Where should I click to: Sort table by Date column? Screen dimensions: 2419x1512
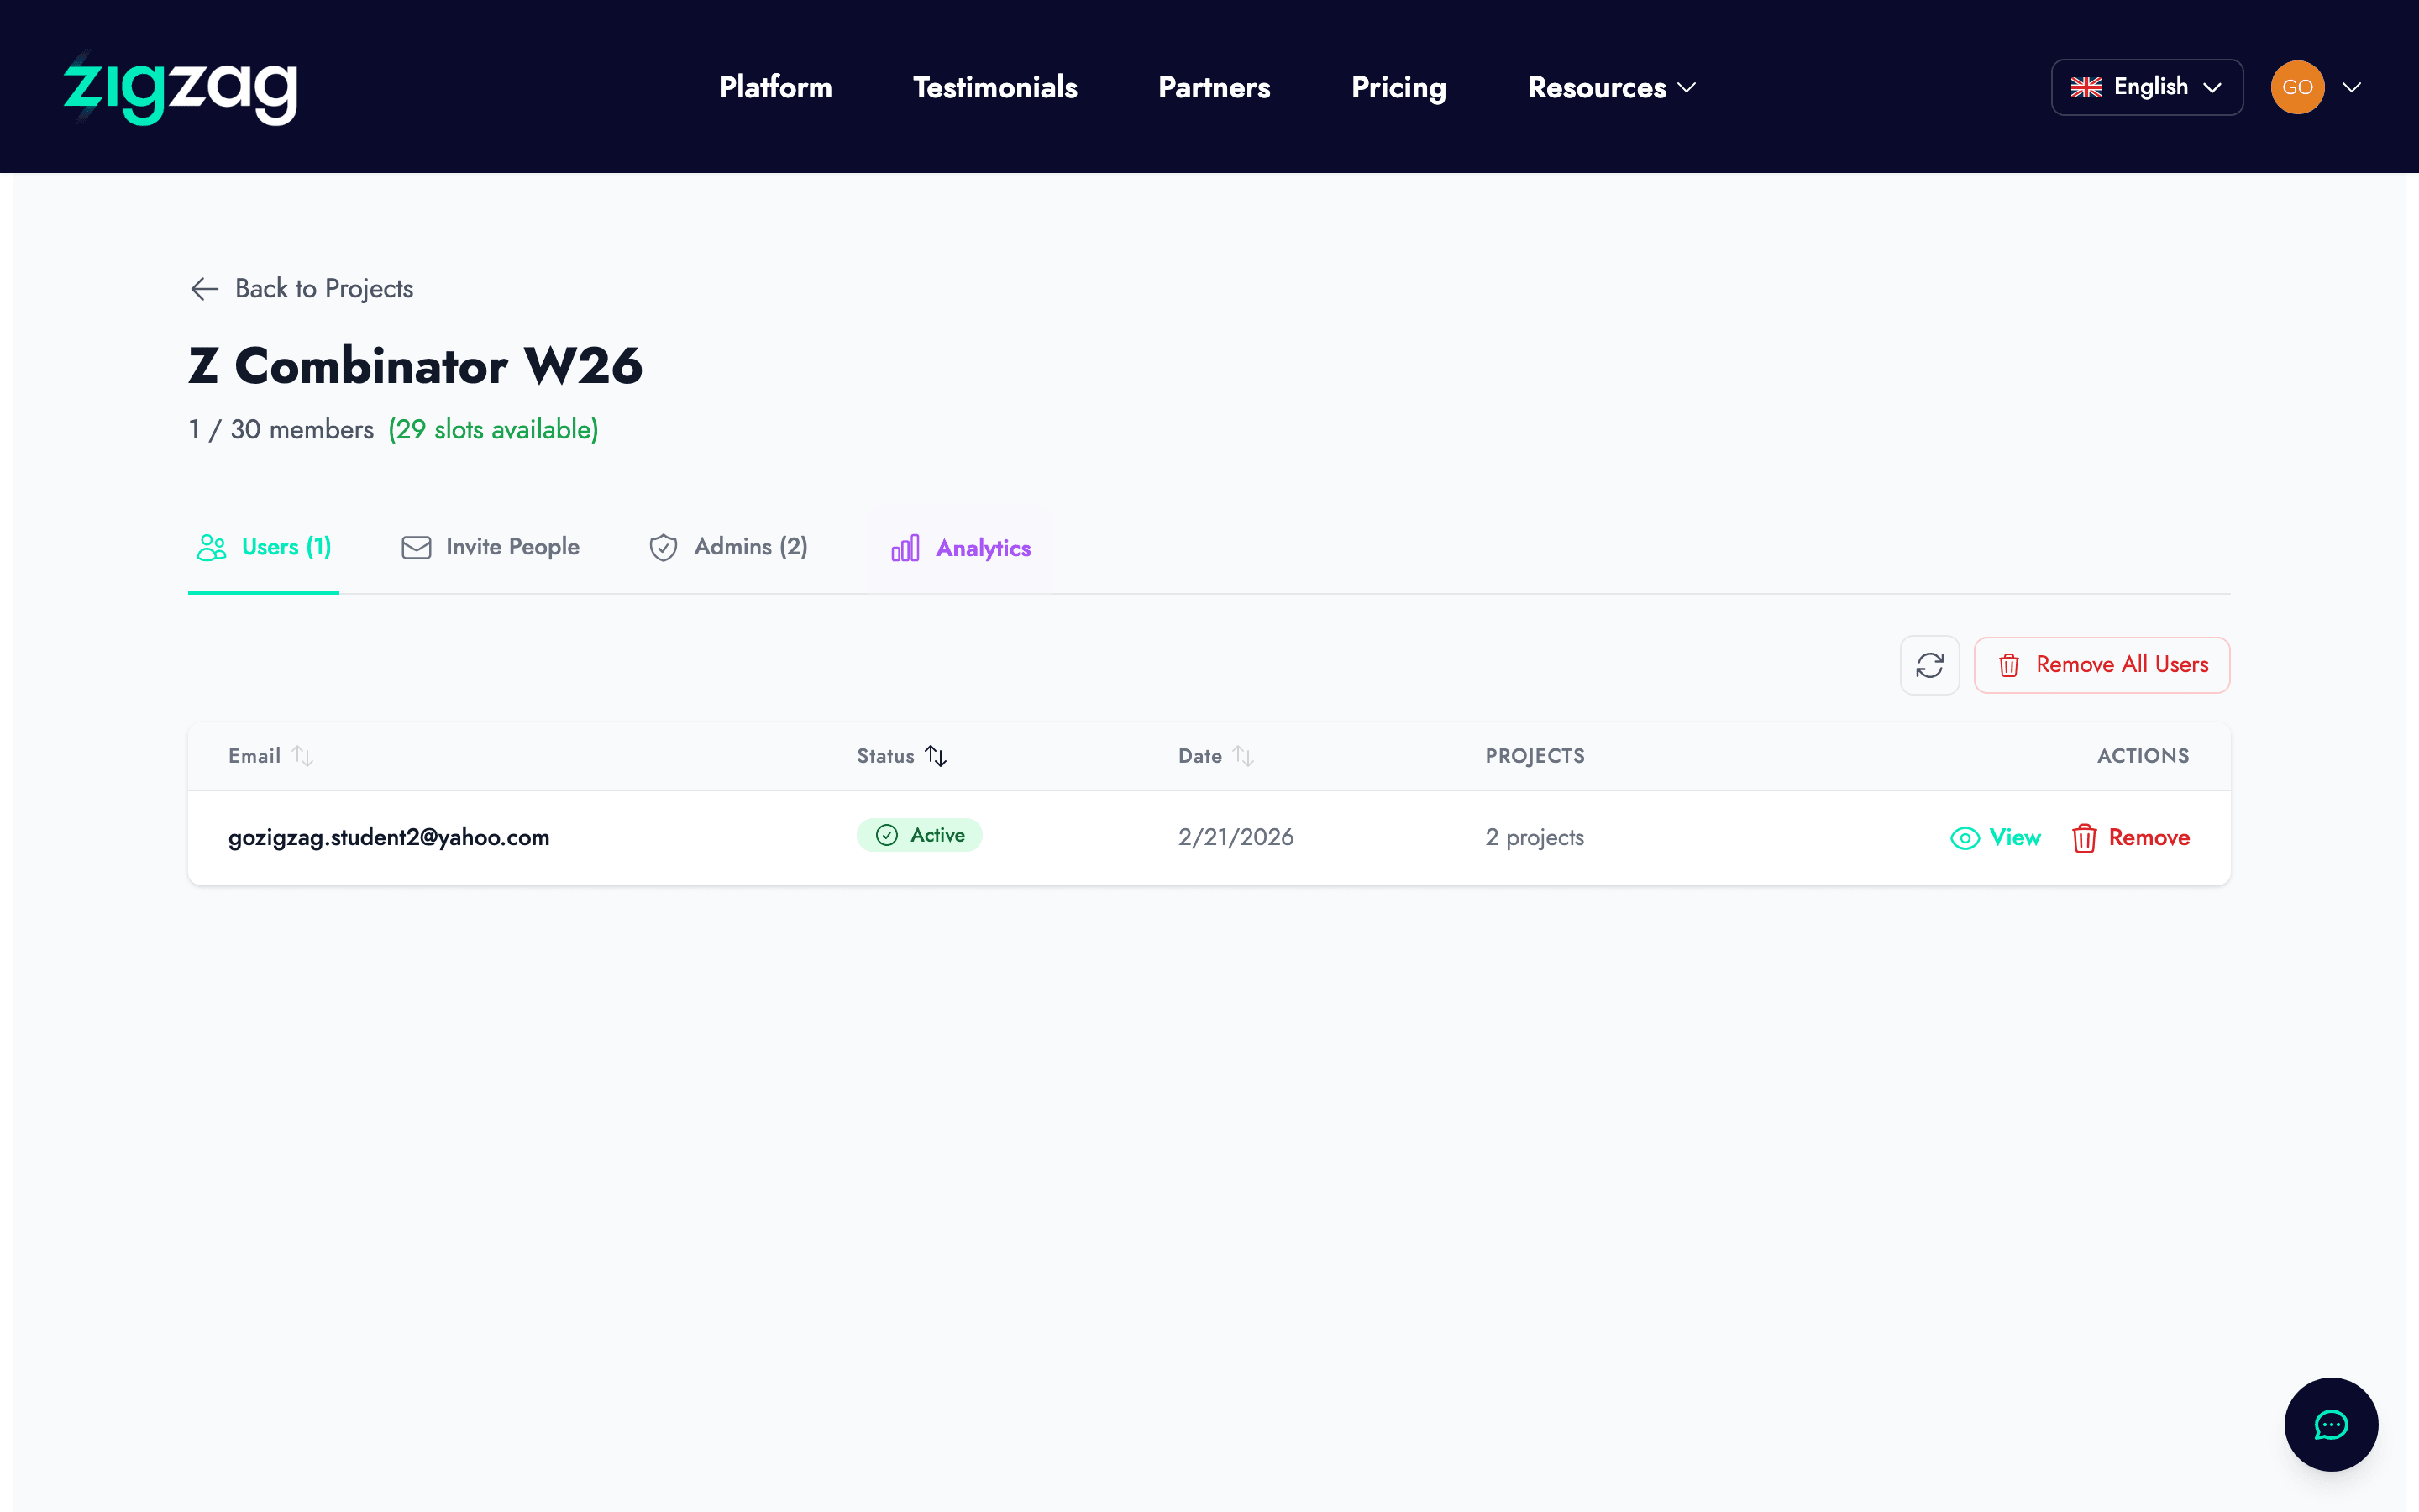tap(1215, 756)
